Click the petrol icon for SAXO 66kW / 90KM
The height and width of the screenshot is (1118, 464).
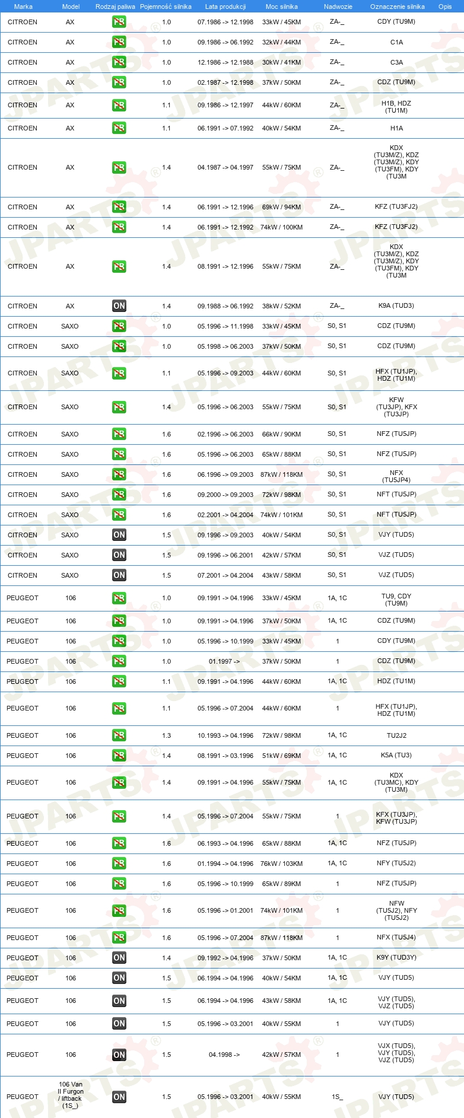[x=119, y=434]
